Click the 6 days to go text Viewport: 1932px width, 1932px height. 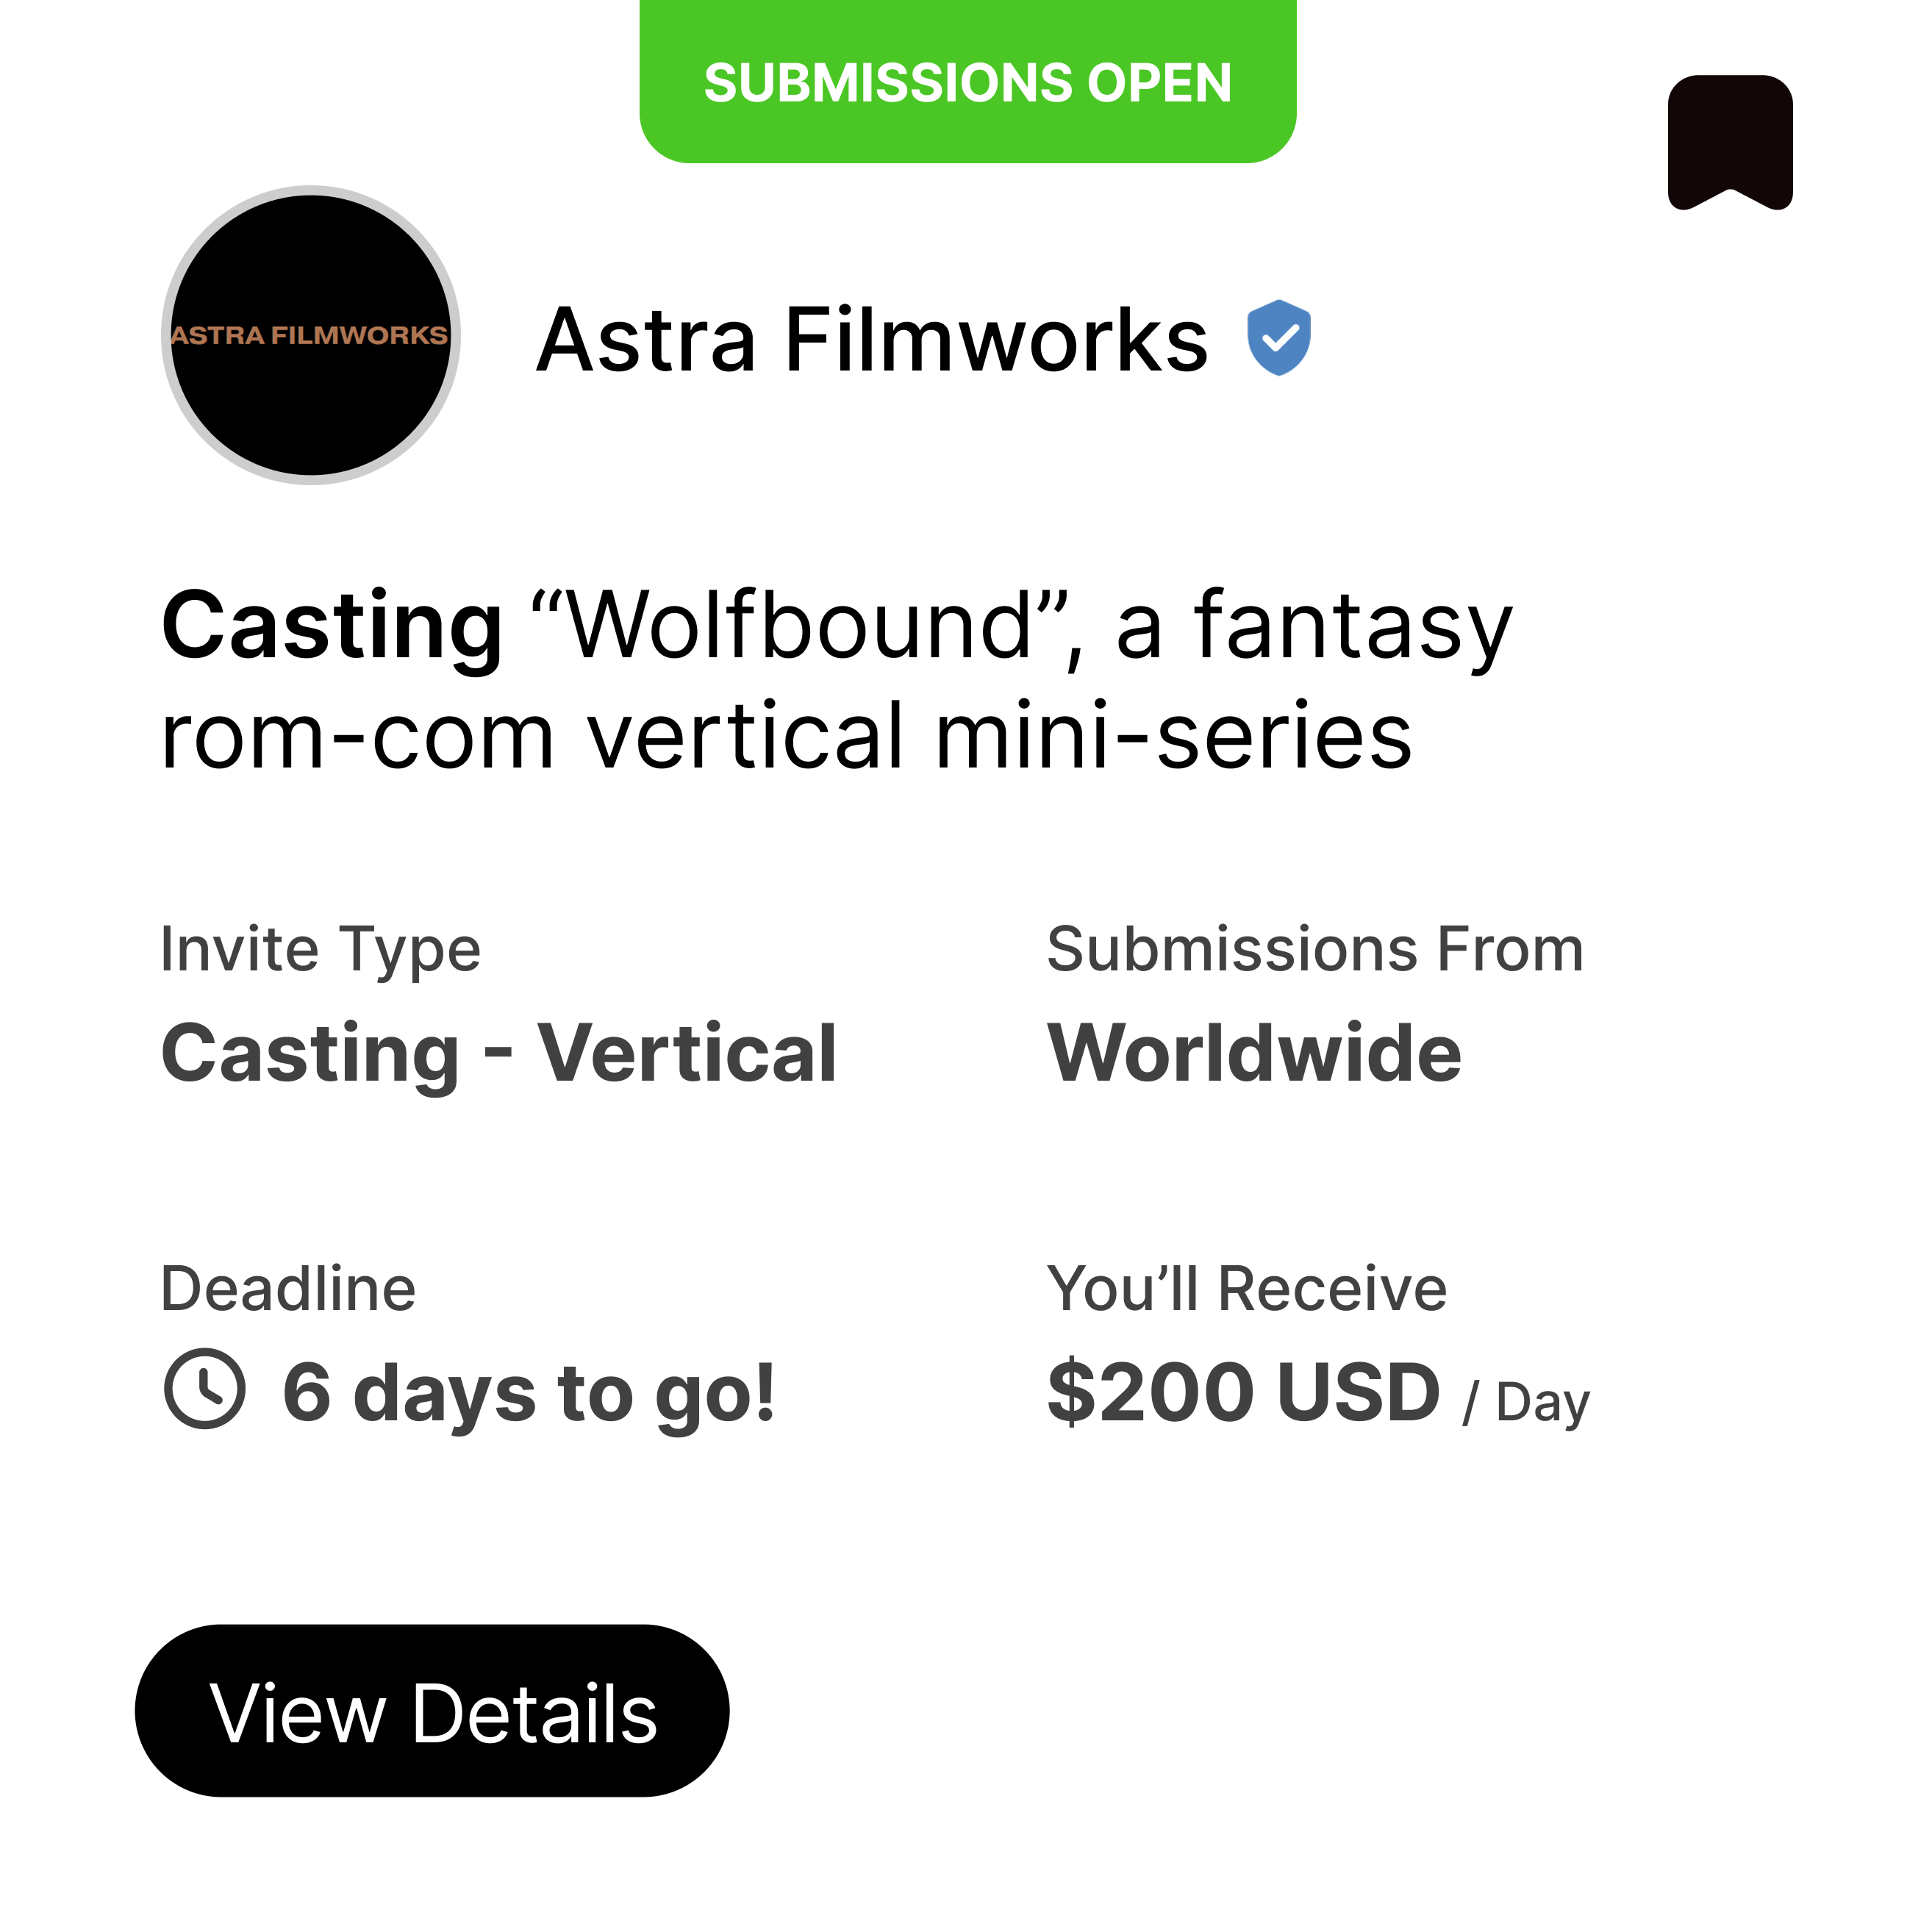pos(528,1393)
